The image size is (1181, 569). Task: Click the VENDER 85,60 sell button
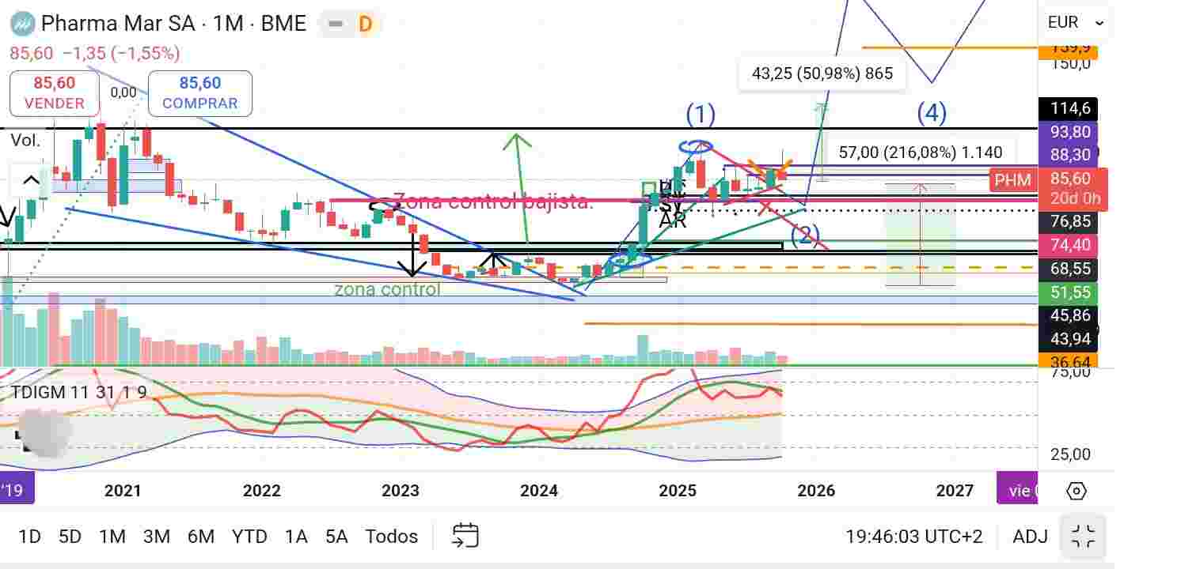(x=55, y=93)
